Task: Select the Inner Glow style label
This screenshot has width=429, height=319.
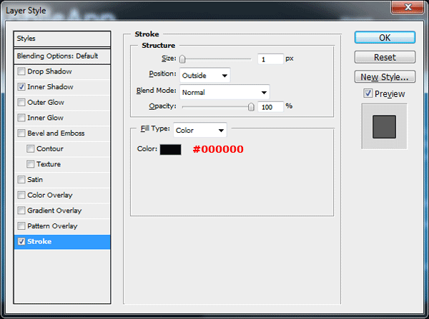Action: [x=46, y=118]
